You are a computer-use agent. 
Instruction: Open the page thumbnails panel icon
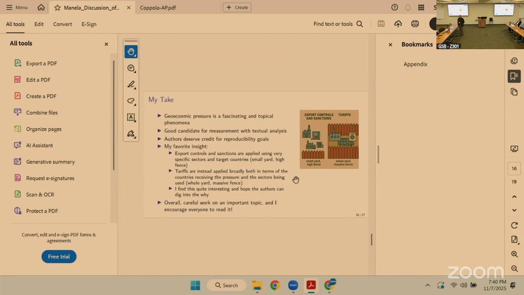(514, 92)
